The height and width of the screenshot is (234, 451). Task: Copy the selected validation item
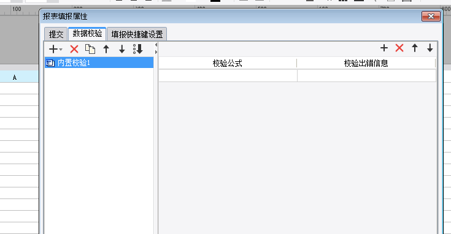(90, 49)
